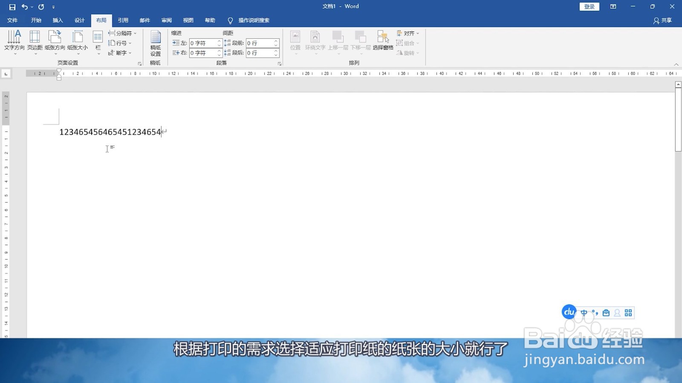682x383 pixels.
Task: Open 页边距 margins gallery
Action: coord(35,42)
